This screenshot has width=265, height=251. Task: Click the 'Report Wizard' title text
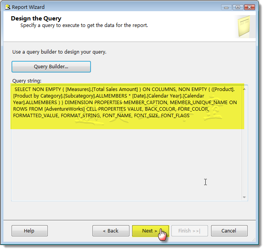[x=28, y=7]
